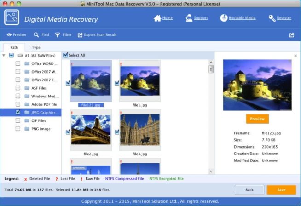Click the share icon at toolbar right

coord(292,35)
